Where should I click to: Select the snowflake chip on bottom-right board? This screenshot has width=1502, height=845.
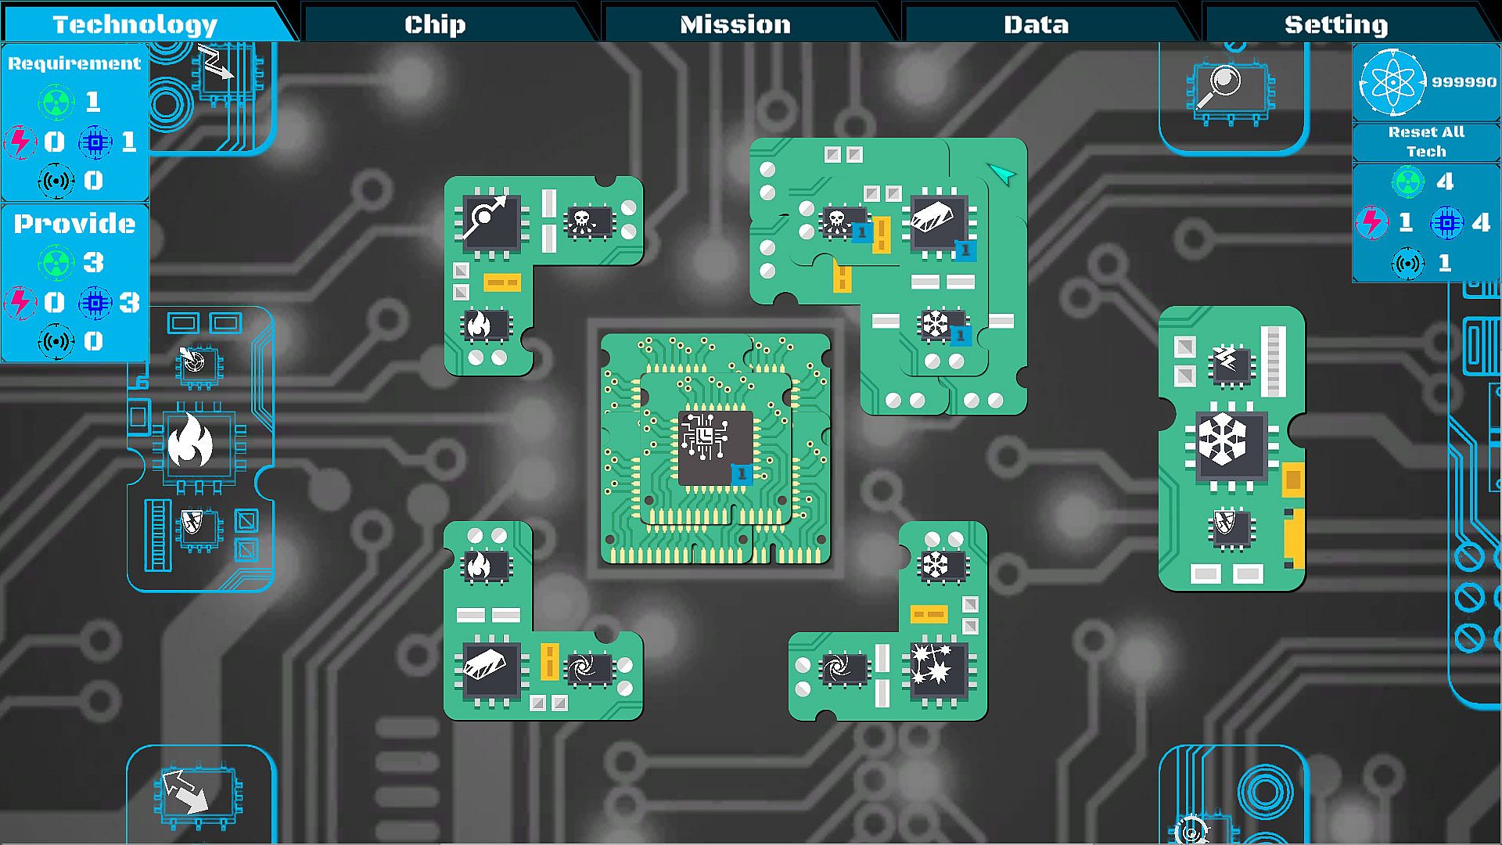pos(940,565)
